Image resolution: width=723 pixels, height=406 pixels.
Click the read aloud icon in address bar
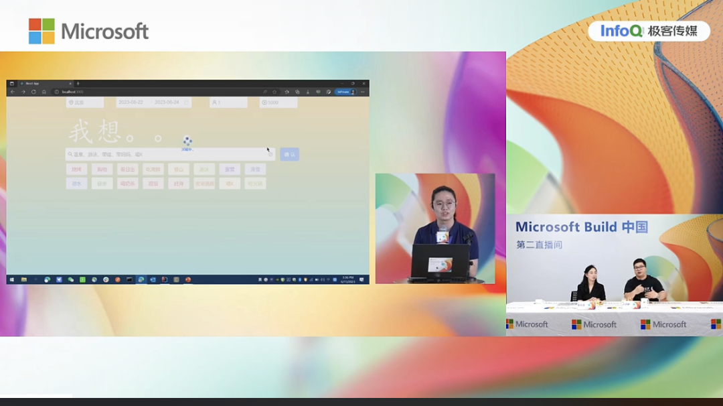(265, 92)
